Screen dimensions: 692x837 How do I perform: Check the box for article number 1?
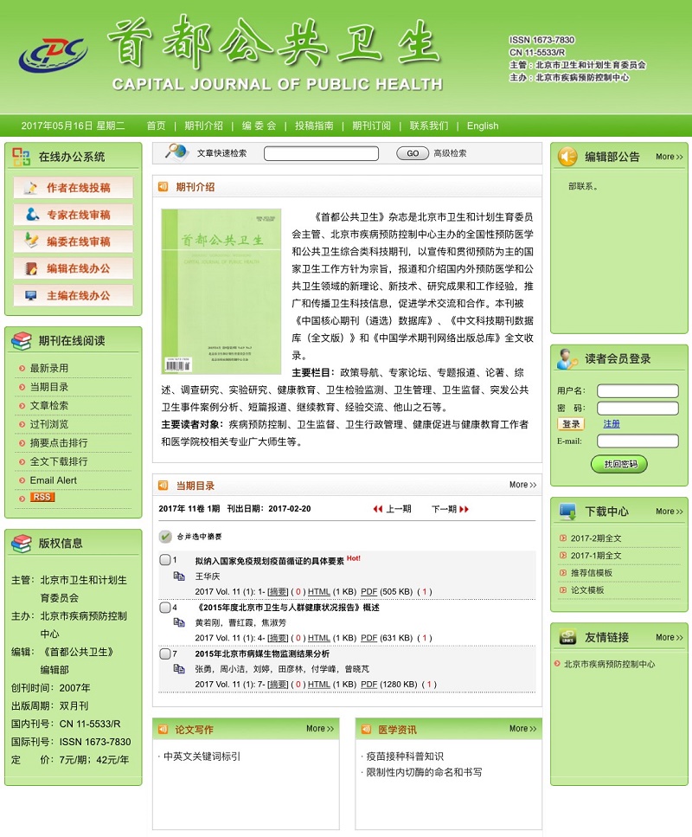point(165,560)
